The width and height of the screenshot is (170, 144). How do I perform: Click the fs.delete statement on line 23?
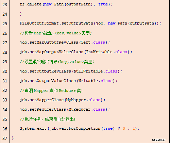tap(66, 4)
